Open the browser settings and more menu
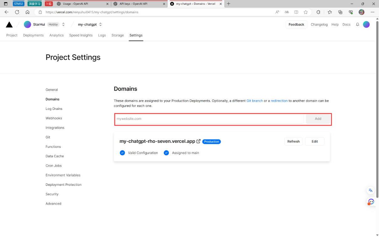Viewport: 379px width, 237px height. click(372, 12)
